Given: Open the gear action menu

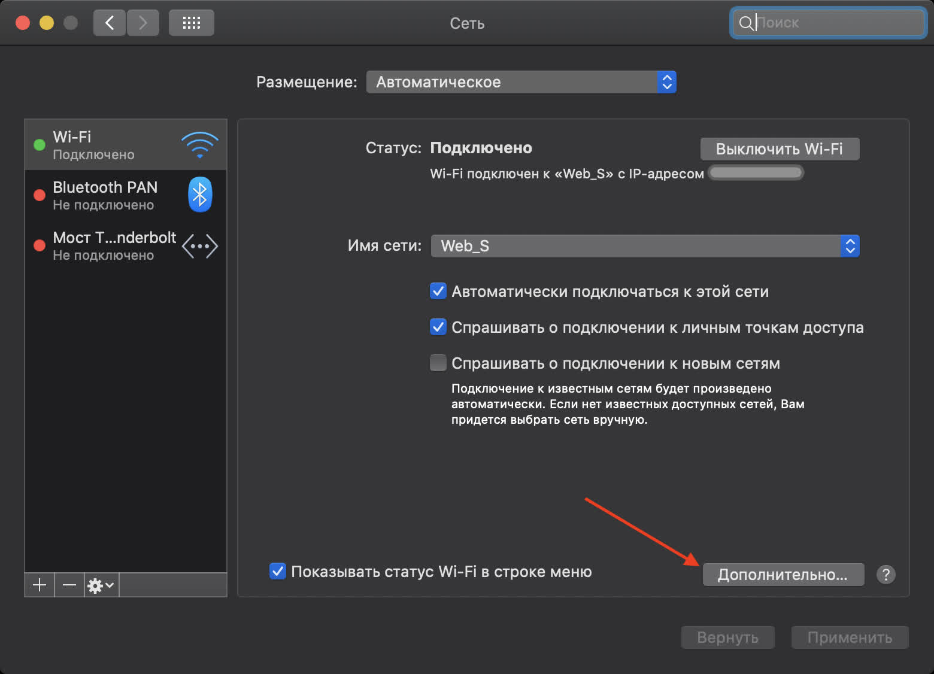Looking at the screenshot, I should 101,585.
